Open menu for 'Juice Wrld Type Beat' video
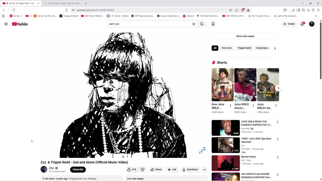322x181 pixels. coord(278,139)
